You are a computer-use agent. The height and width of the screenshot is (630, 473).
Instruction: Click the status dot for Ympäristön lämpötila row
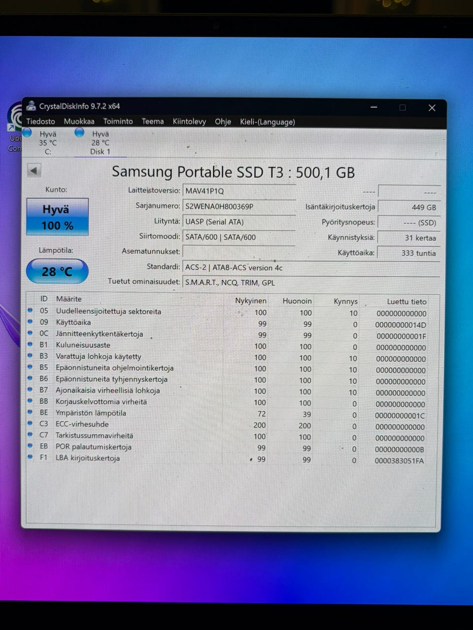[30, 412]
